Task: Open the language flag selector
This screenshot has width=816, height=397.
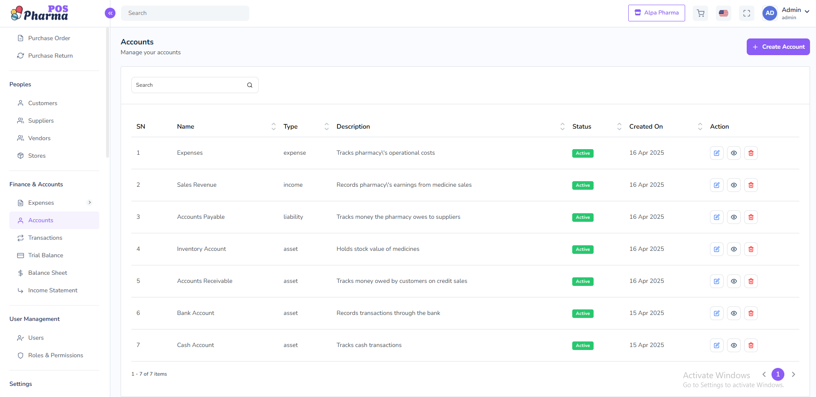Action: (724, 13)
